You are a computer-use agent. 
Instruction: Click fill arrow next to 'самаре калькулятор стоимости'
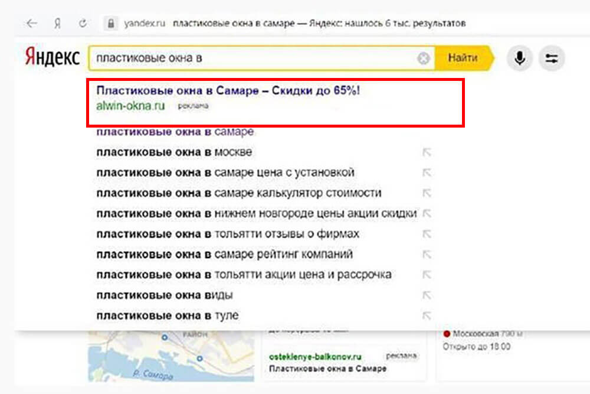coord(427,193)
